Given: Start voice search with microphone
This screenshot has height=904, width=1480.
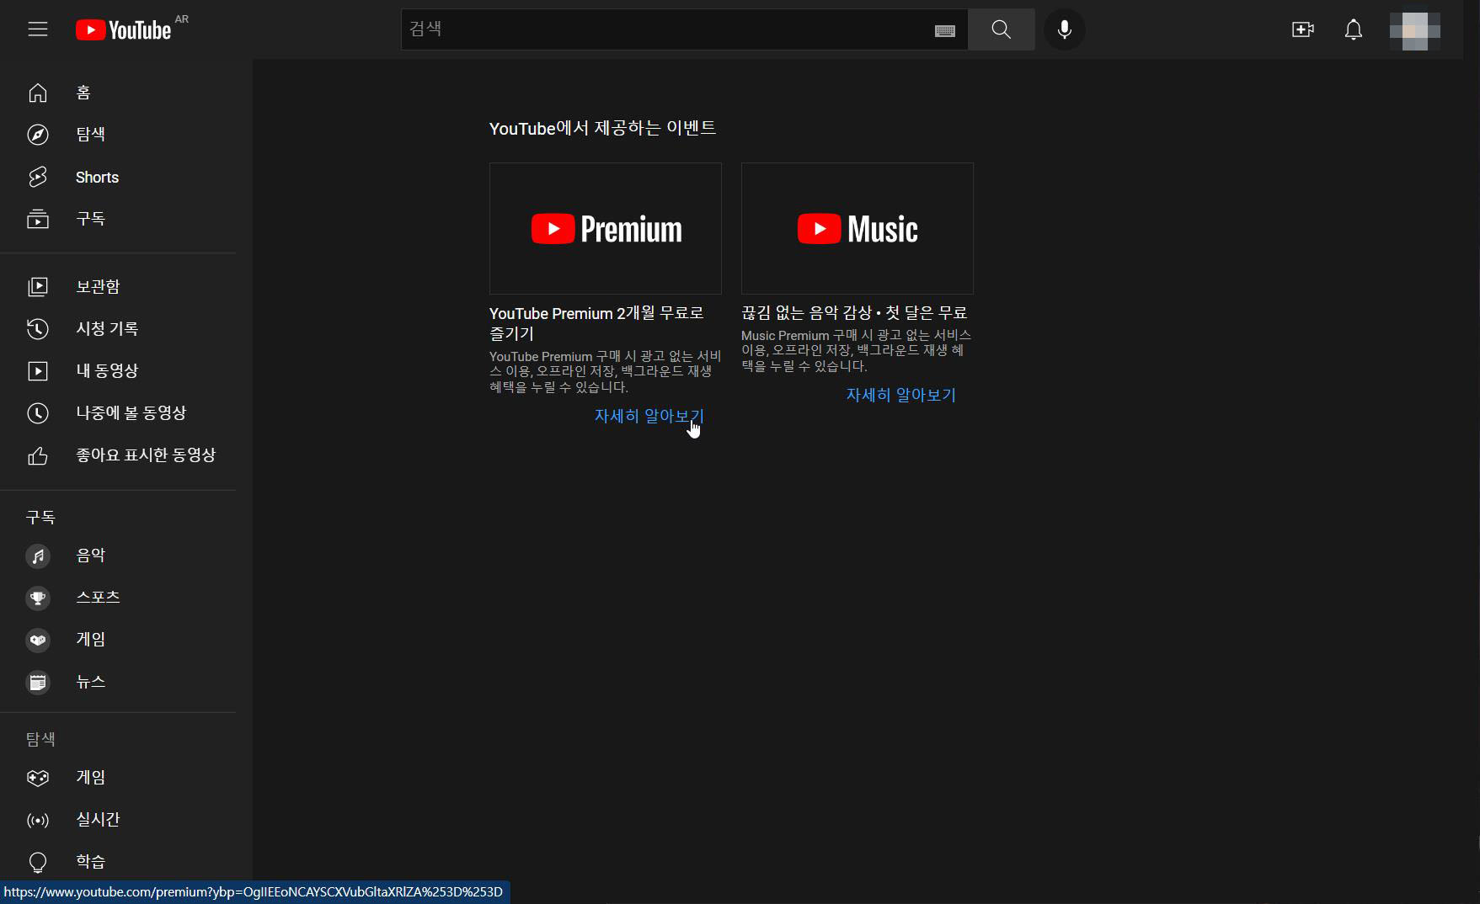Looking at the screenshot, I should (1065, 29).
